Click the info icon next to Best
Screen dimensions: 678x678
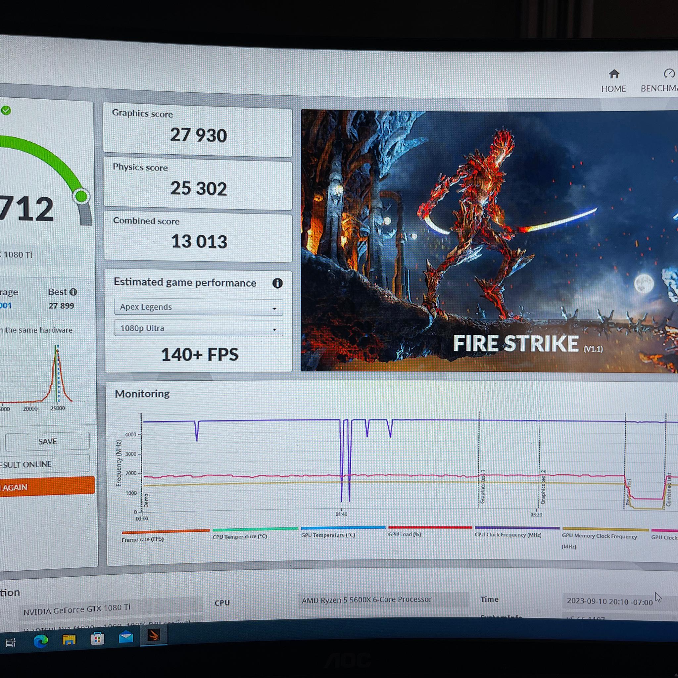coord(73,292)
